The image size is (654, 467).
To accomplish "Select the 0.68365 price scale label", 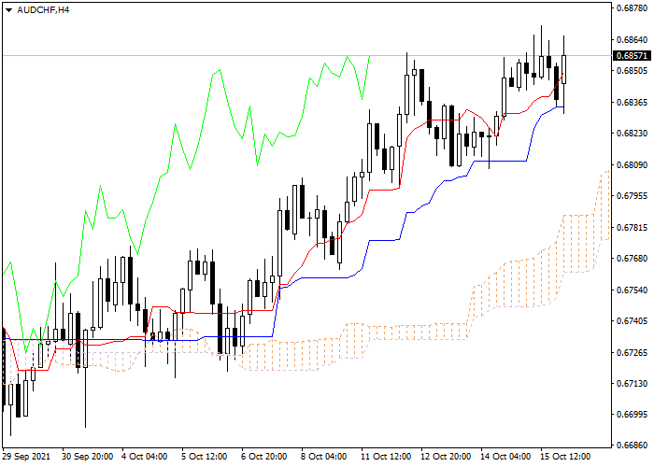I will [632, 103].
